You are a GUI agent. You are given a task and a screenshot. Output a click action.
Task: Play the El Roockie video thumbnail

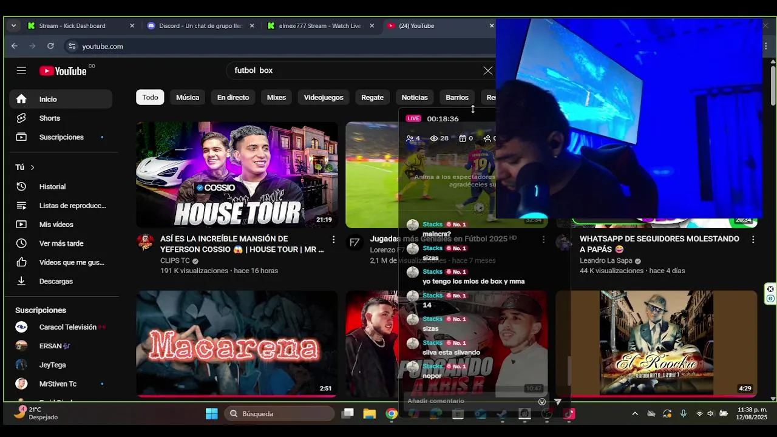tap(656, 344)
